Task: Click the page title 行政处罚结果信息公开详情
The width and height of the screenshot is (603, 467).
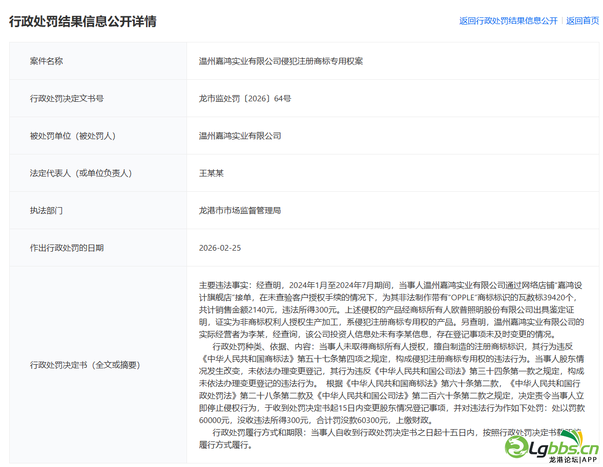Action: point(84,22)
